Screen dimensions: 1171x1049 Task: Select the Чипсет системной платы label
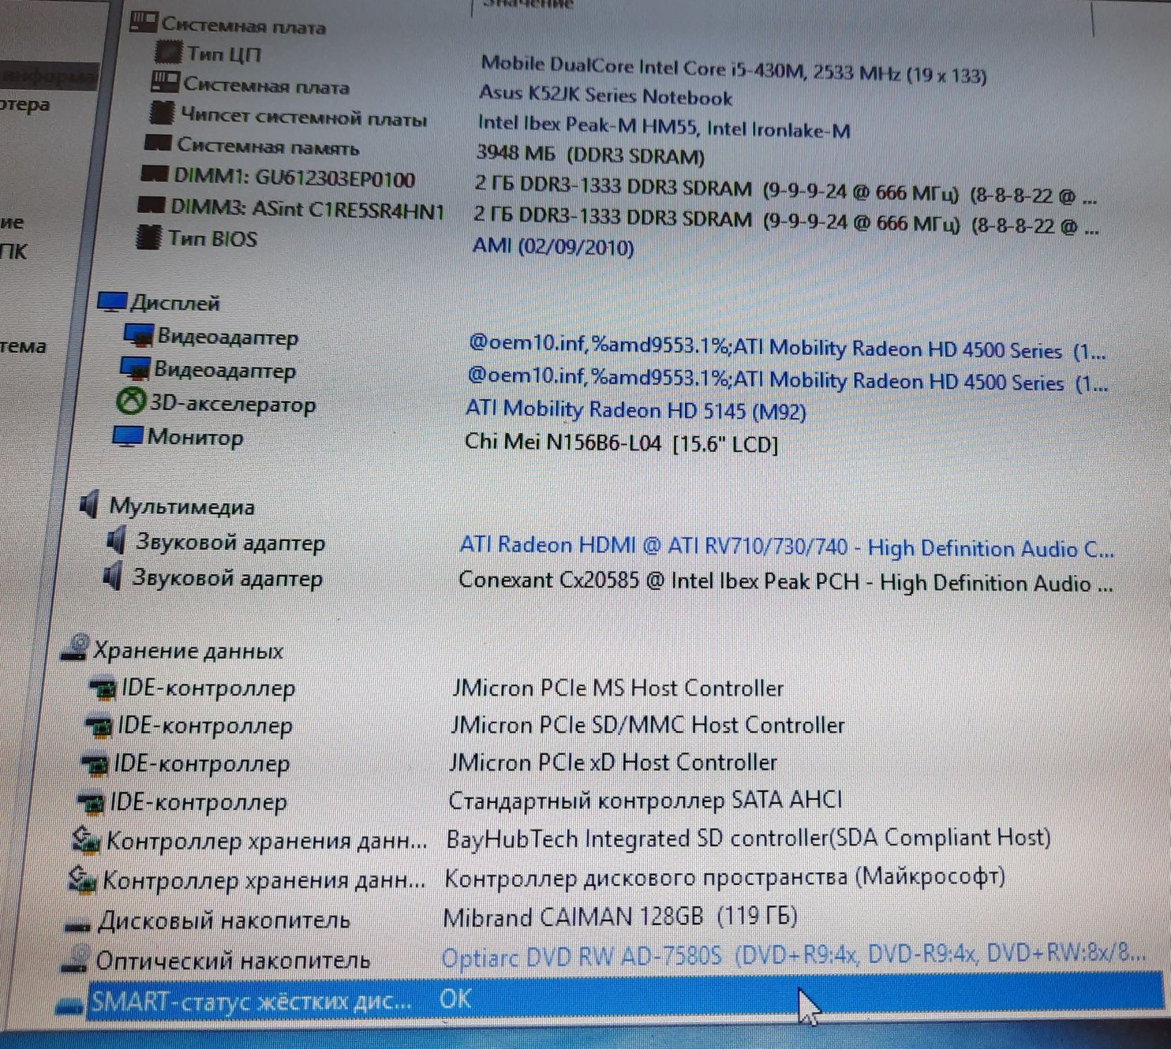point(304,117)
